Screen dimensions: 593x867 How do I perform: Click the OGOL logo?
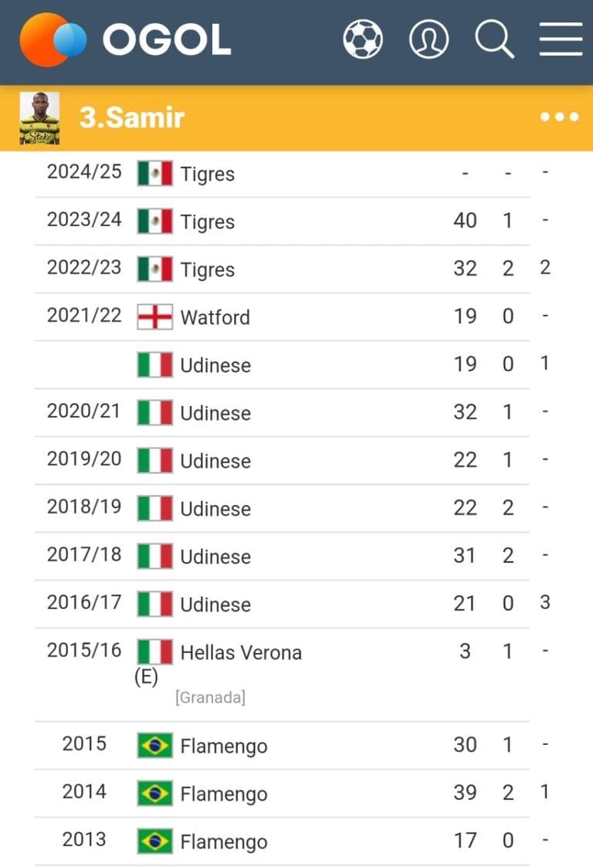[x=125, y=39]
